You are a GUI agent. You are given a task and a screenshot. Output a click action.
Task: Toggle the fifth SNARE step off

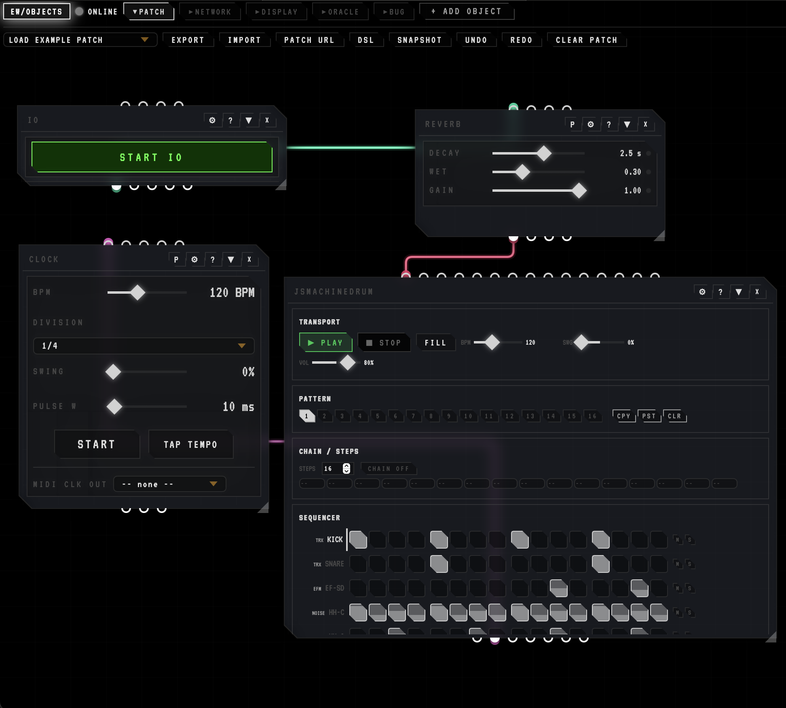[439, 564]
